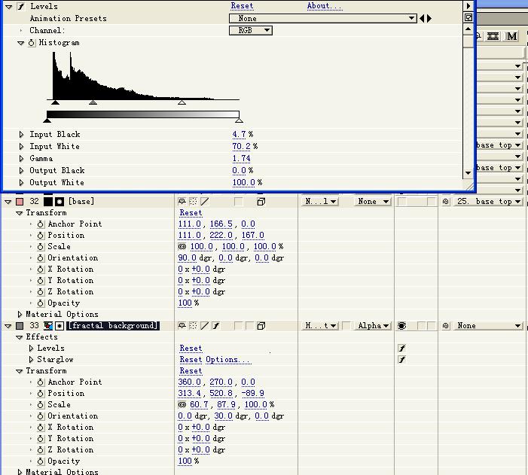The image size is (528, 475).
Task: Click Scale stopwatch of fractal background layer
Action: click(x=41, y=405)
